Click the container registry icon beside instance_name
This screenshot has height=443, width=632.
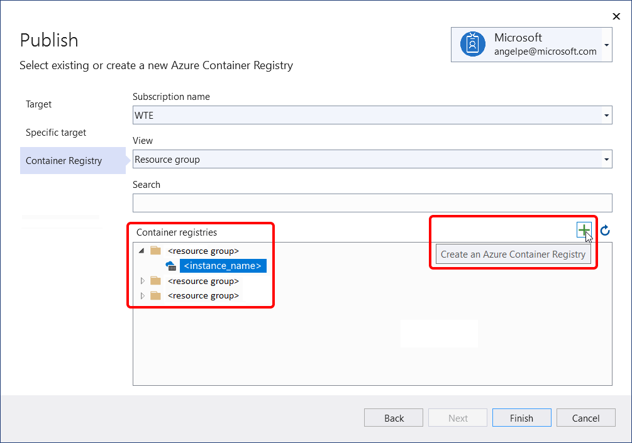170,266
